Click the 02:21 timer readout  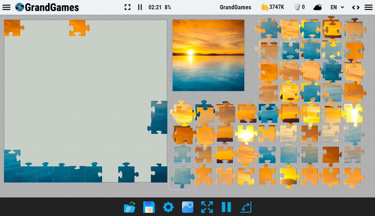tap(155, 7)
